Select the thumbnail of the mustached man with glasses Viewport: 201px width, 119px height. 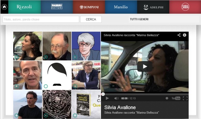click(x=57, y=46)
